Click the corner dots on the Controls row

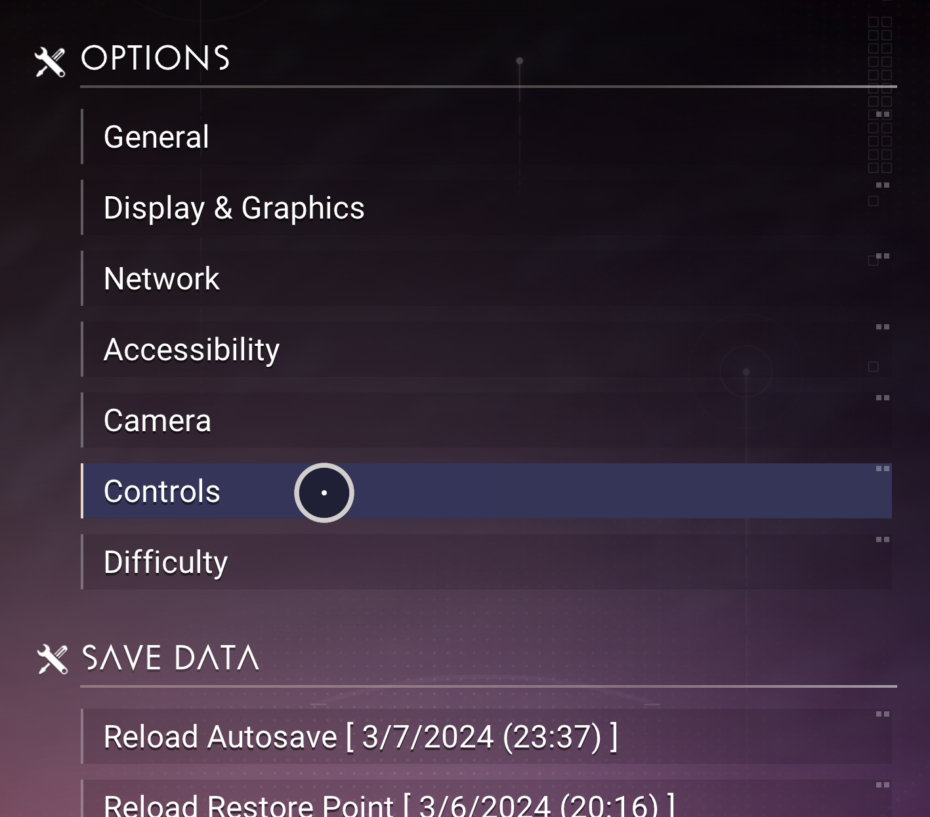click(883, 469)
